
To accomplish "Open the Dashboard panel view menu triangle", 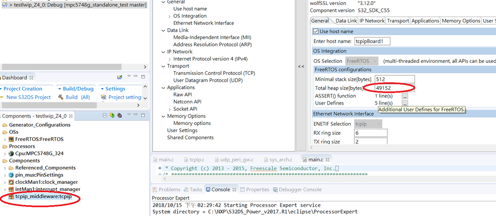I will pos(129,76).
